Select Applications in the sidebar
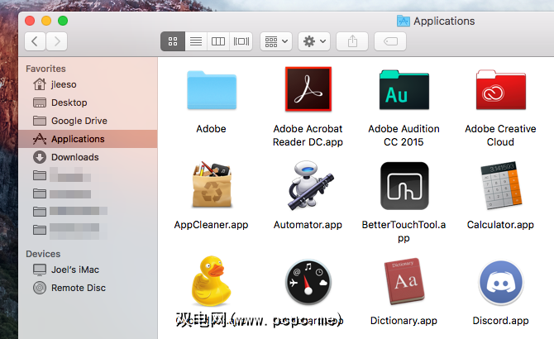Viewport: 554px width, 339px height. coord(88,139)
